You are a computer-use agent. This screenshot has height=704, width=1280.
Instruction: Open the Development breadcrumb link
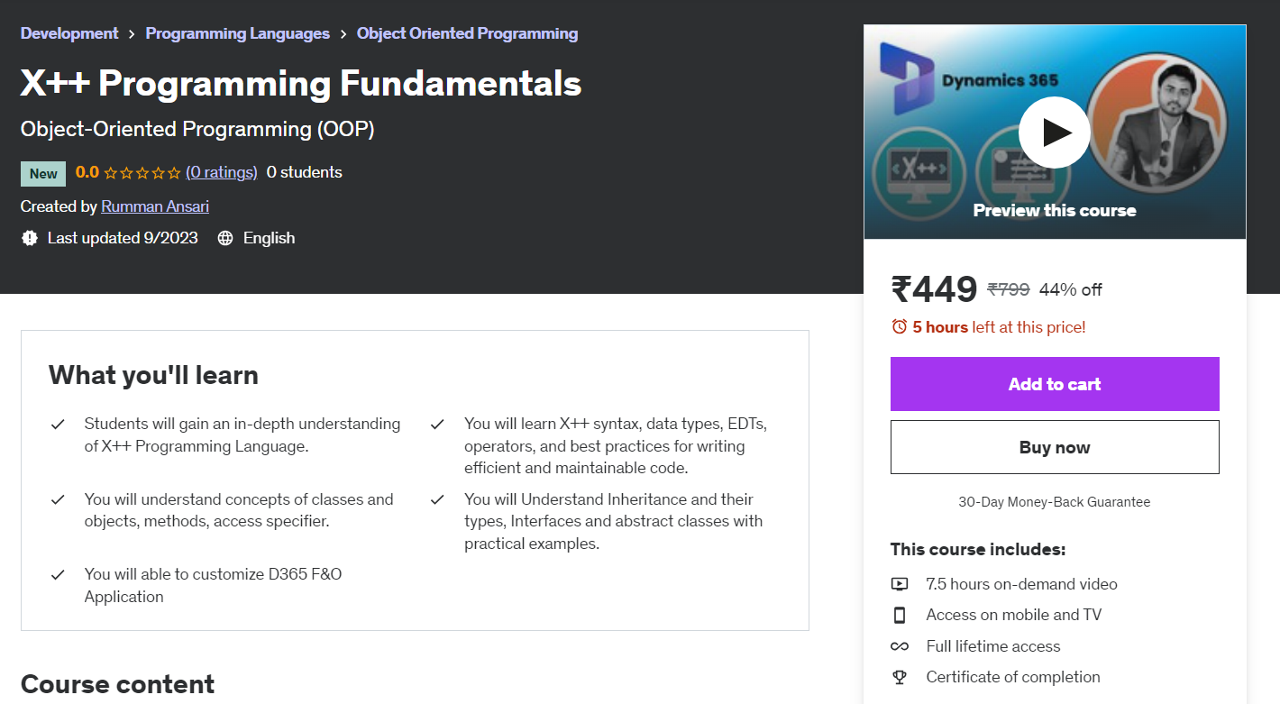click(x=69, y=33)
